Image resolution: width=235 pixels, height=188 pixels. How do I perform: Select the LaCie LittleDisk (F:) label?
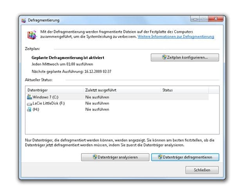49,103
